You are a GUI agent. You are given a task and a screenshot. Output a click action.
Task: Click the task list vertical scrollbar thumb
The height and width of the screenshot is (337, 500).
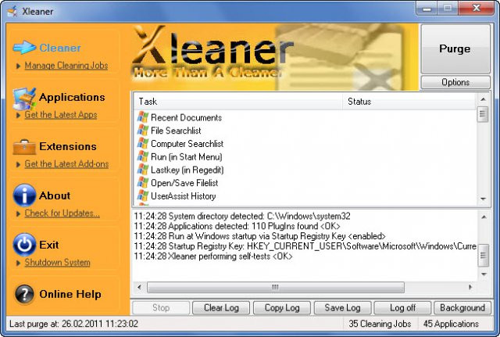(483, 114)
